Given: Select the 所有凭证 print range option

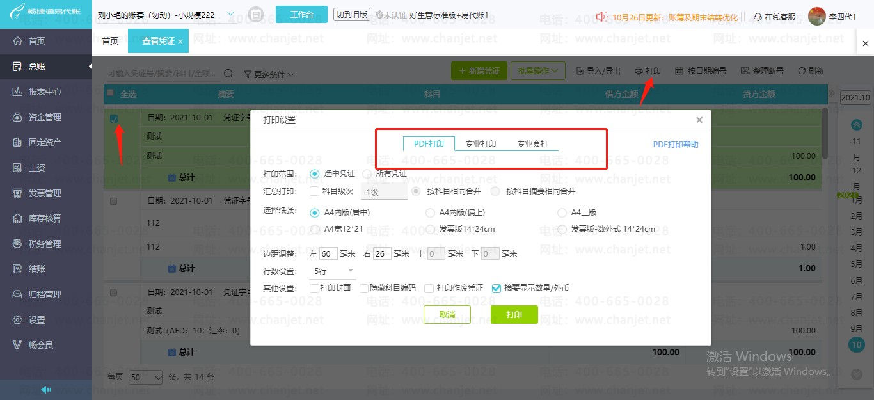Looking at the screenshot, I should click(367, 173).
